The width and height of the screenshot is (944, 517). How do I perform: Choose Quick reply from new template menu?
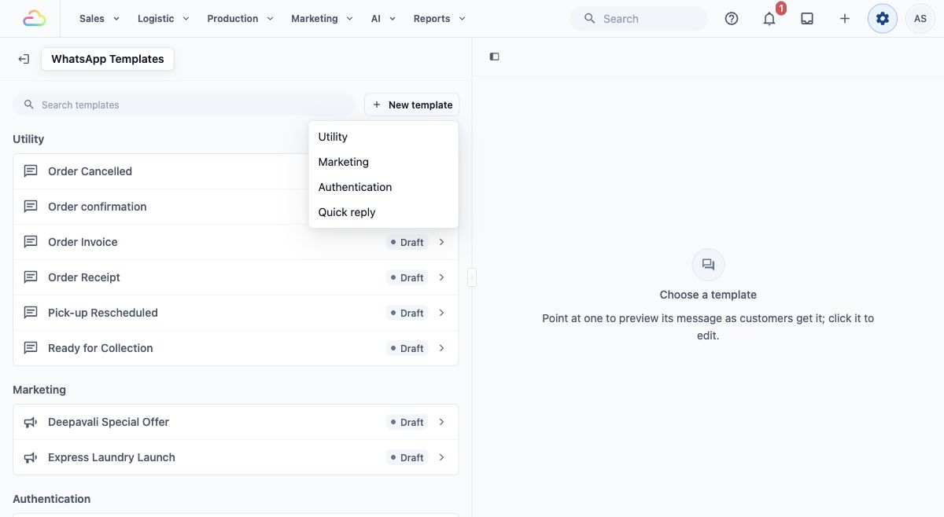(x=383, y=212)
